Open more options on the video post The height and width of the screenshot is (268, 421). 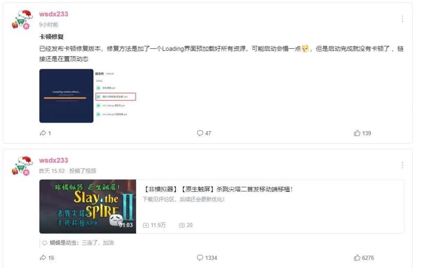402,165
